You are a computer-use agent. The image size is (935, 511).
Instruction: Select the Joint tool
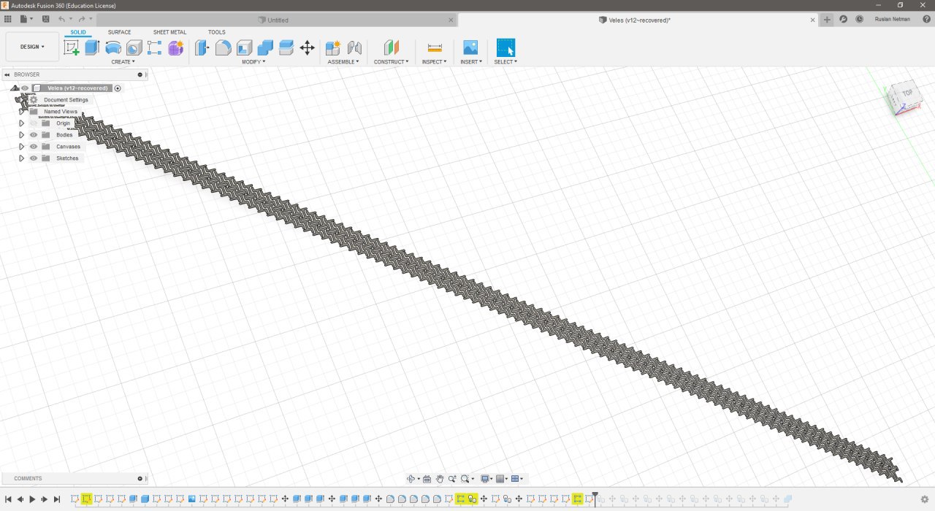(354, 48)
